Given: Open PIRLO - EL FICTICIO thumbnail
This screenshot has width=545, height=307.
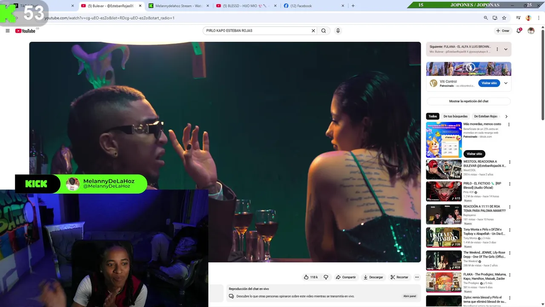Looking at the screenshot, I should point(444,191).
